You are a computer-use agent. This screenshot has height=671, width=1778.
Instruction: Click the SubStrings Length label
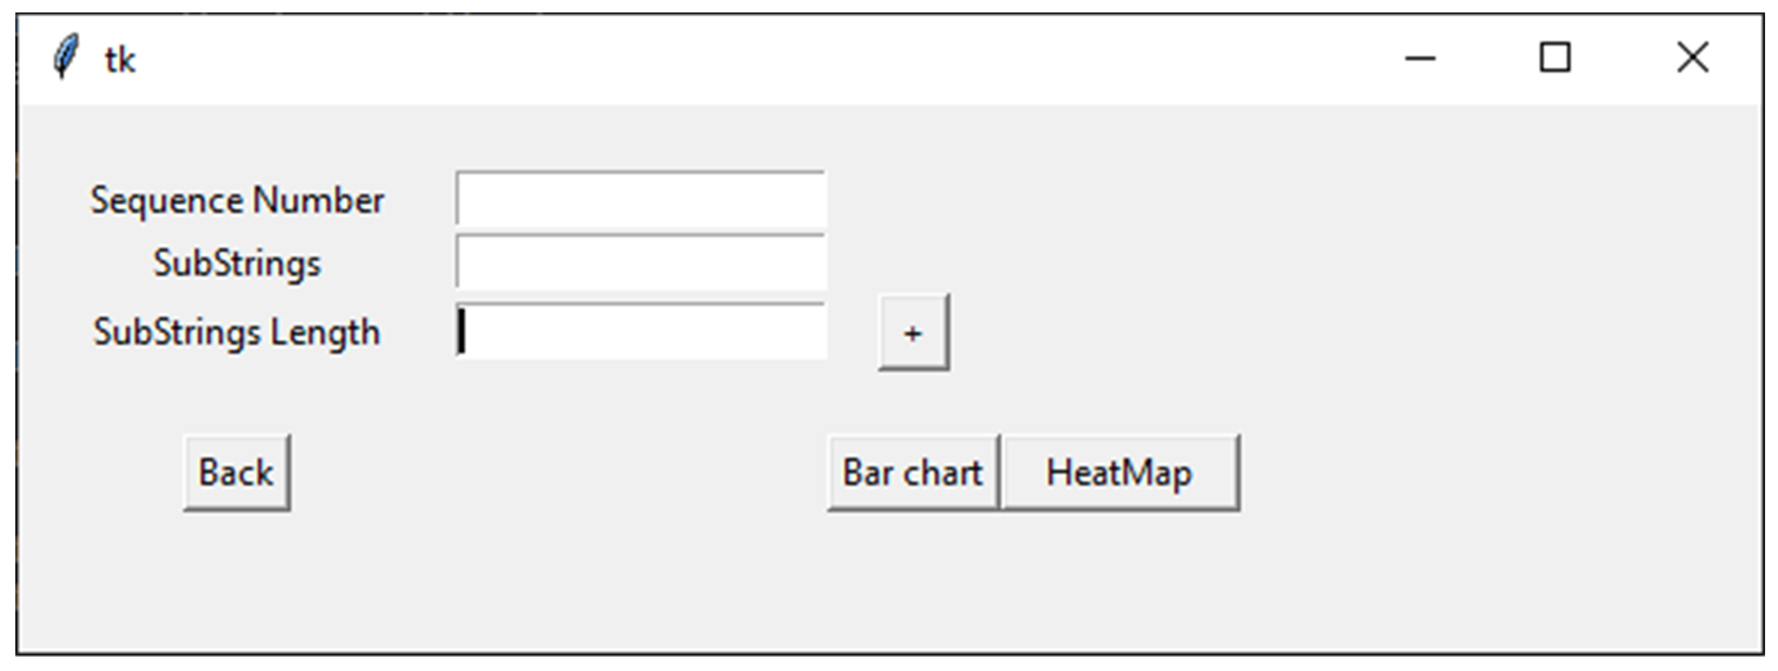click(237, 332)
